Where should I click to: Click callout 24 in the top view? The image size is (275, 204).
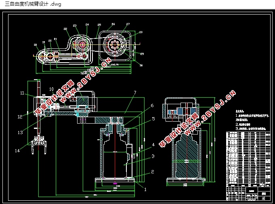87,24
